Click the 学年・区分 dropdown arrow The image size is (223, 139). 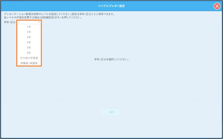[x=39, y=22]
